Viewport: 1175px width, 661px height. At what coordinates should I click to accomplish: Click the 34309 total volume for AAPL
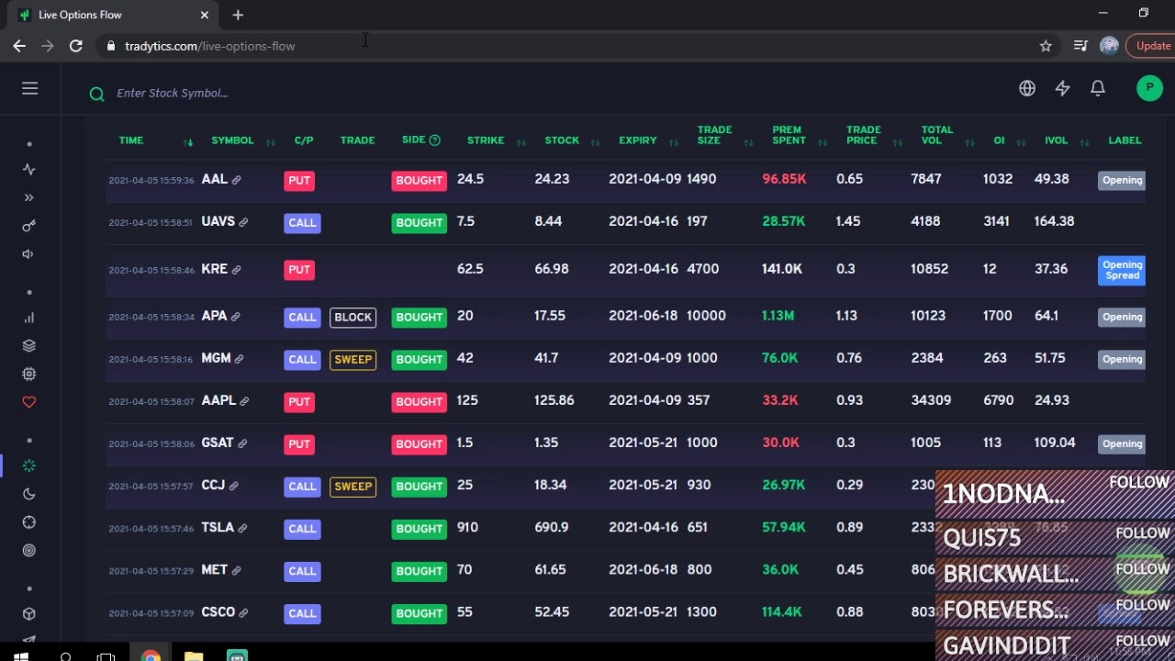point(931,400)
